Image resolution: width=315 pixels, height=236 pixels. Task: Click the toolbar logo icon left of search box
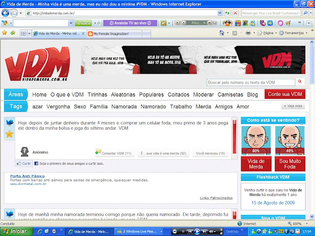4,23
